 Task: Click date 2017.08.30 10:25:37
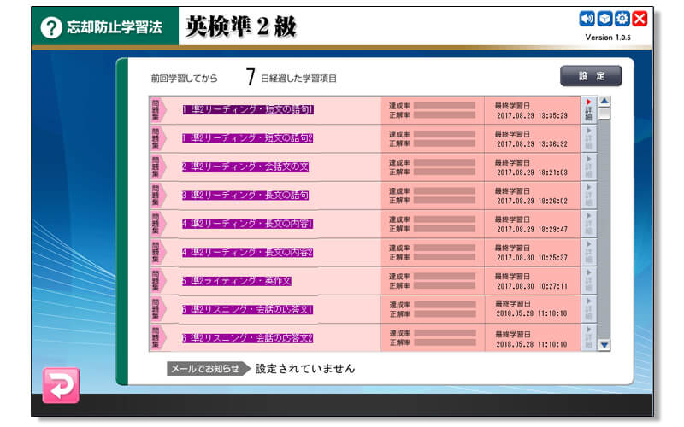coord(532,258)
